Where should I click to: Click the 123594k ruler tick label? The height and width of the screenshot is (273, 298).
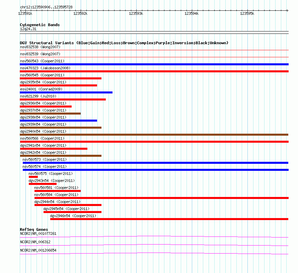click(x=192, y=13)
